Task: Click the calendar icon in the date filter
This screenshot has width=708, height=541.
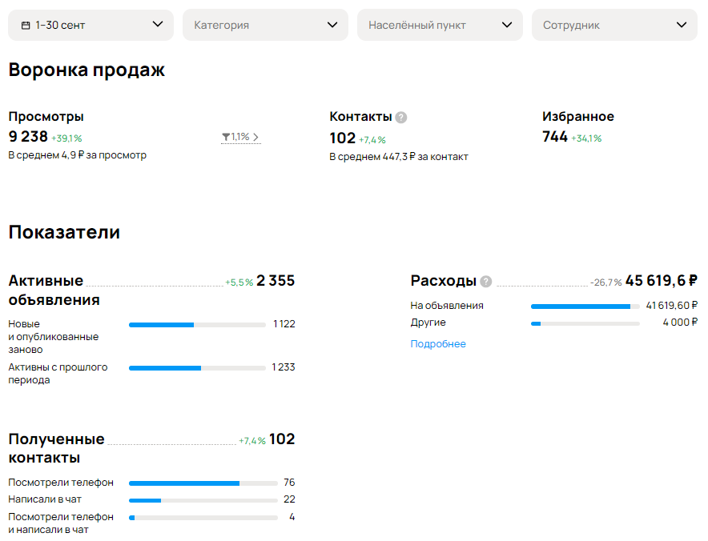Action: coord(26,26)
